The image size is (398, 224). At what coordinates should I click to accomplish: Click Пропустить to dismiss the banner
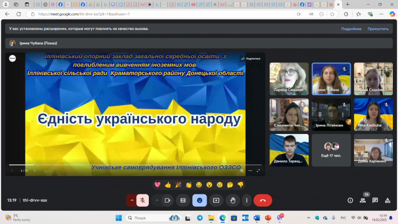click(x=378, y=29)
